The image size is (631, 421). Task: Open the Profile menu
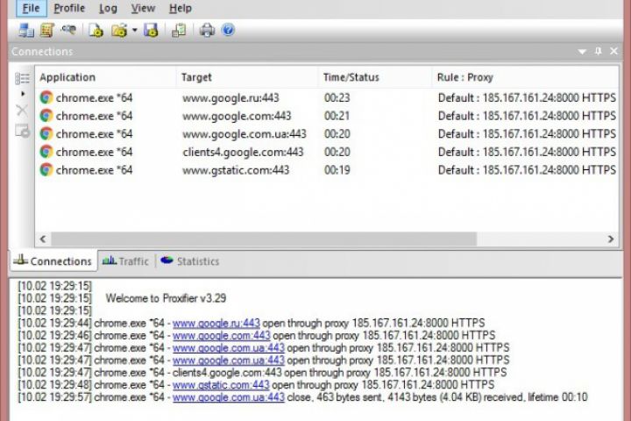69,8
